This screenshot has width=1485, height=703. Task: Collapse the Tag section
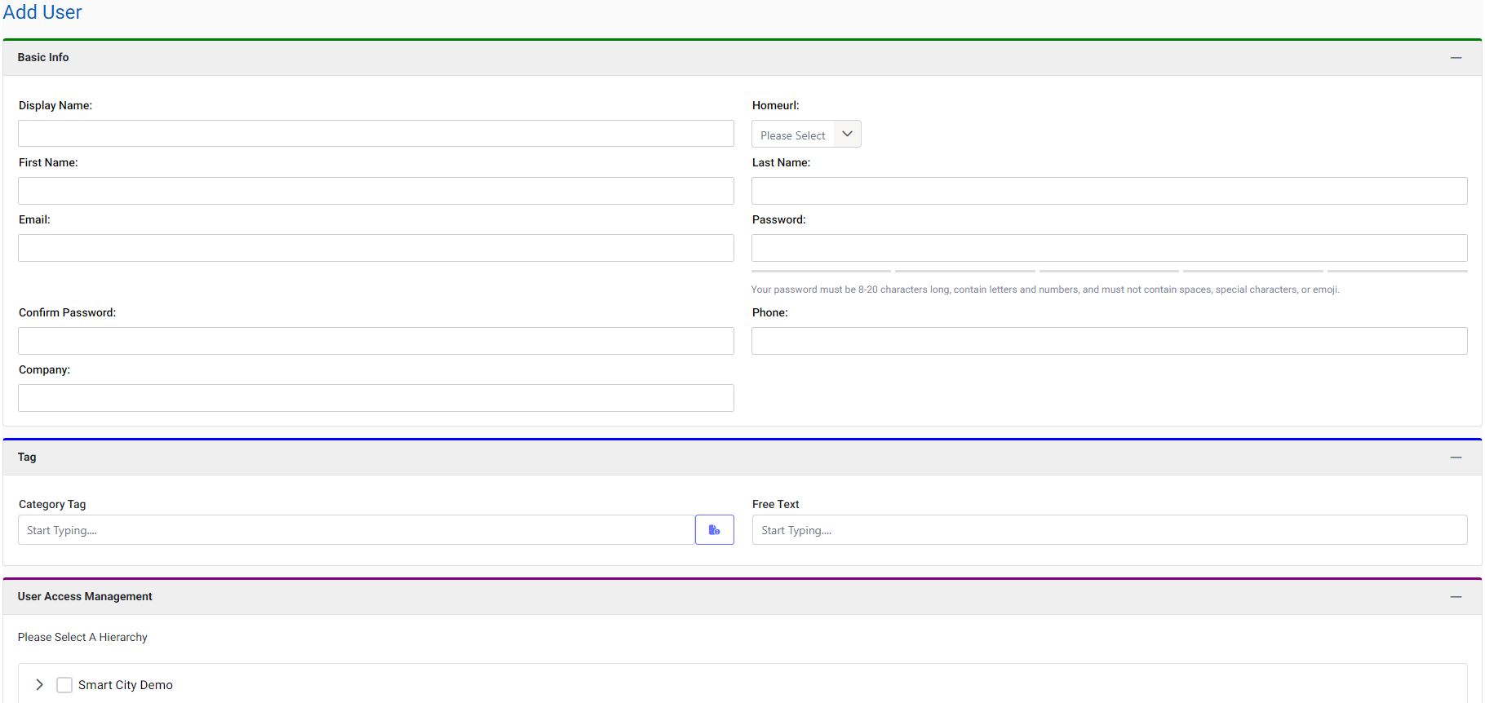pos(1455,458)
